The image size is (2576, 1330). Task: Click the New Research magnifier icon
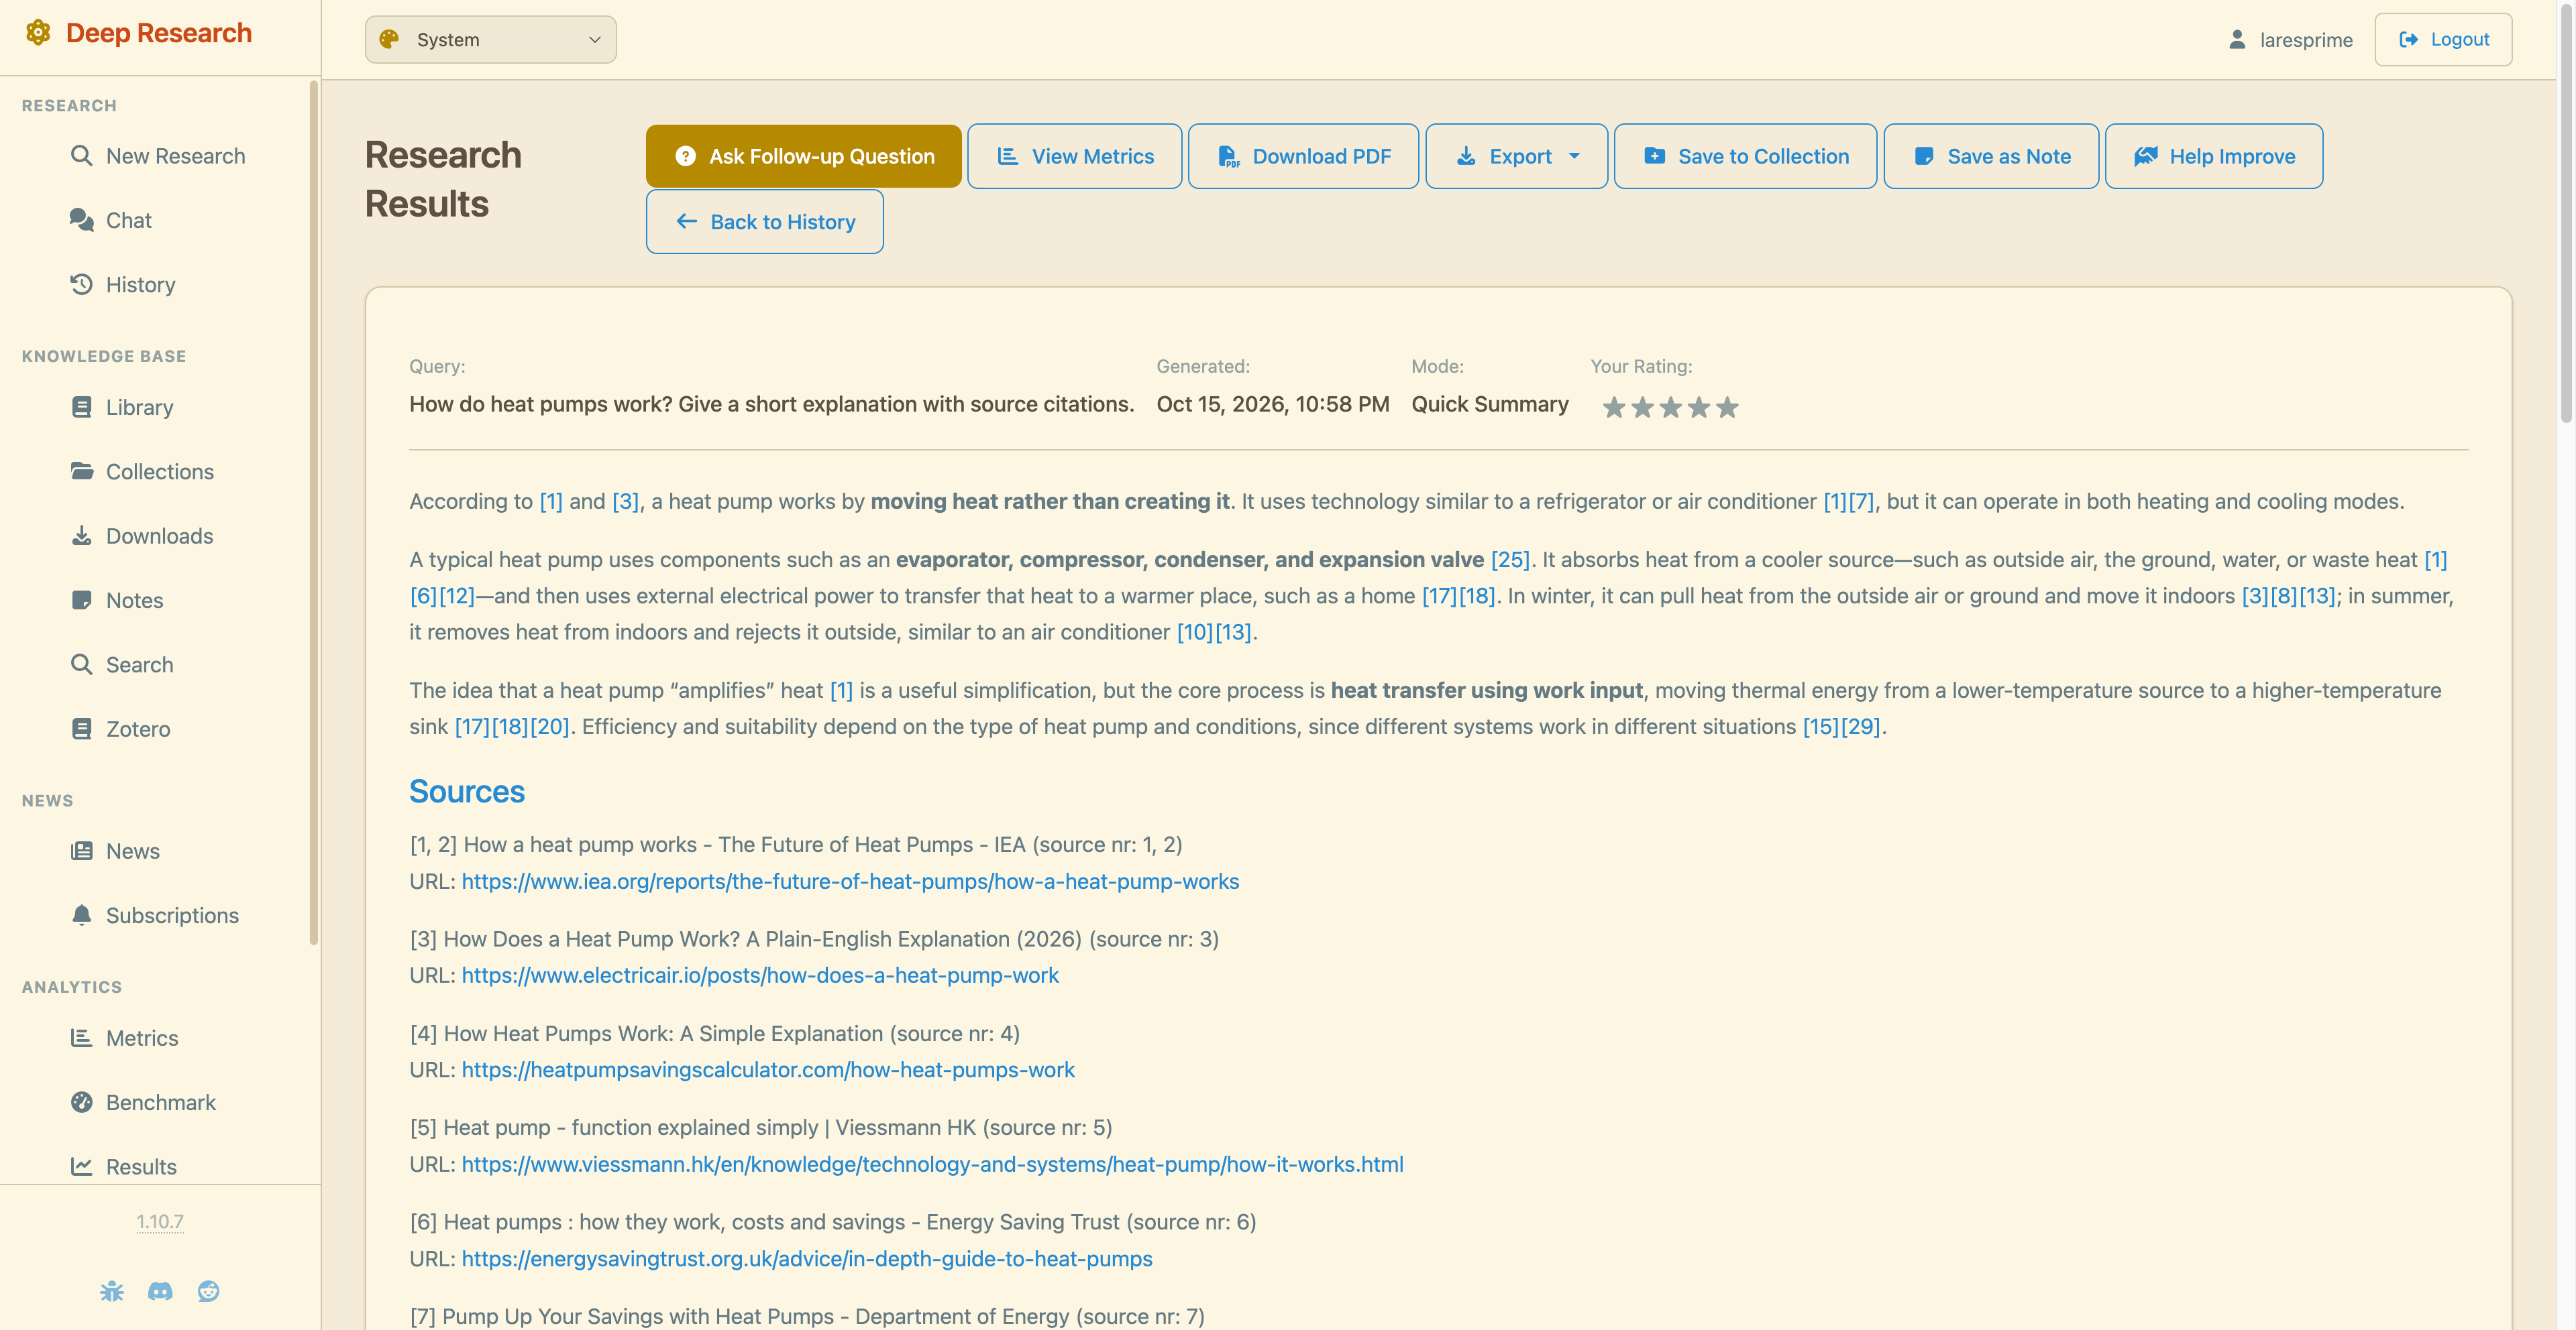click(81, 156)
